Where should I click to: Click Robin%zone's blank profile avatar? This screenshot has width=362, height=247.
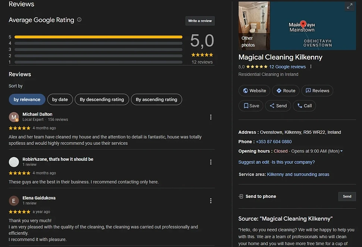click(14, 162)
